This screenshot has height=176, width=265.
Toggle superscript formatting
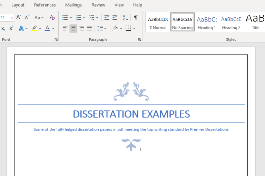pyautogui.click(x=11, y=28)
